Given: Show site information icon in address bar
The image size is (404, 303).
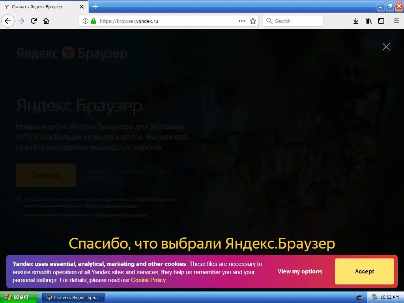Looking at the screenshot, I should click(86, 21).
